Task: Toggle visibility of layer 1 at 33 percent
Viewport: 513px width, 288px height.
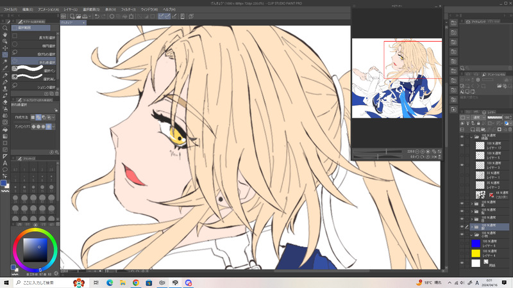Action: pos(462,175)
